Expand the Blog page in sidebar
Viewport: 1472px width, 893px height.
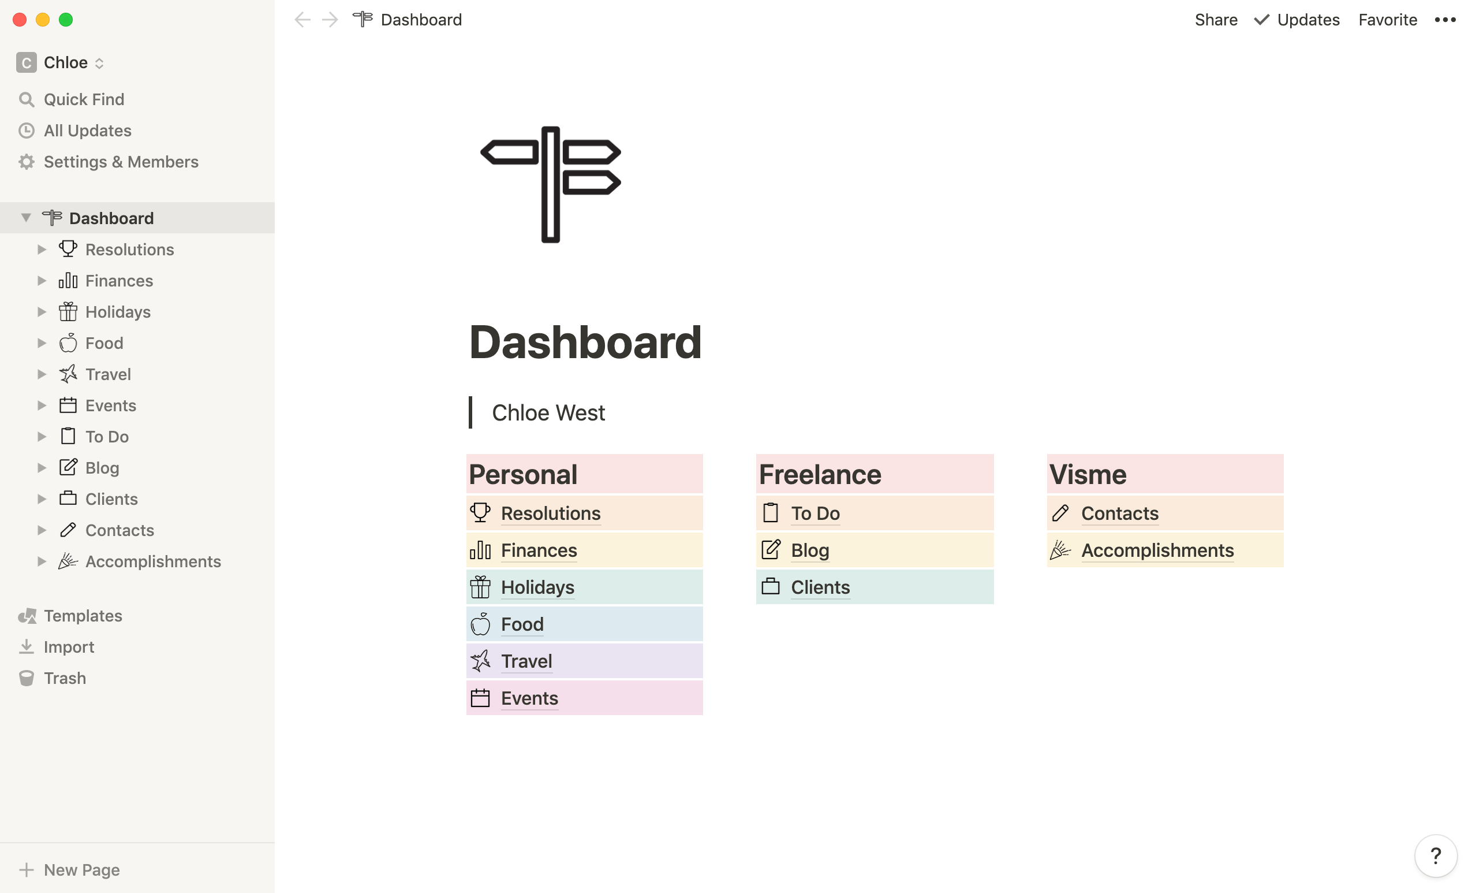(42, 467)
